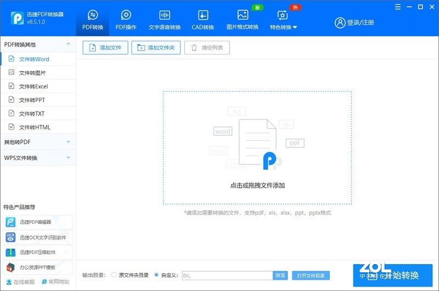Switch to the PDF操作 tab
Screen dimensions: 439x291
click(126, 20)
